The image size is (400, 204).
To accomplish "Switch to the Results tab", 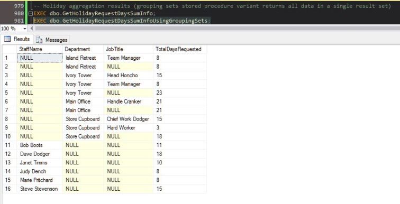I will (17, 39).
